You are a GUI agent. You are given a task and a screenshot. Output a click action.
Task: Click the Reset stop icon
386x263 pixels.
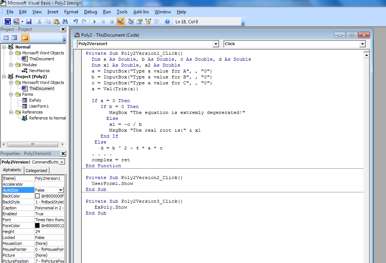pos(112,22)
